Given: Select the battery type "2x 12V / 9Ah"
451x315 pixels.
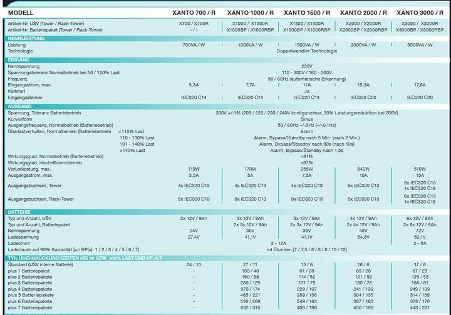Looking at the screenshot, I should point(194,218).
